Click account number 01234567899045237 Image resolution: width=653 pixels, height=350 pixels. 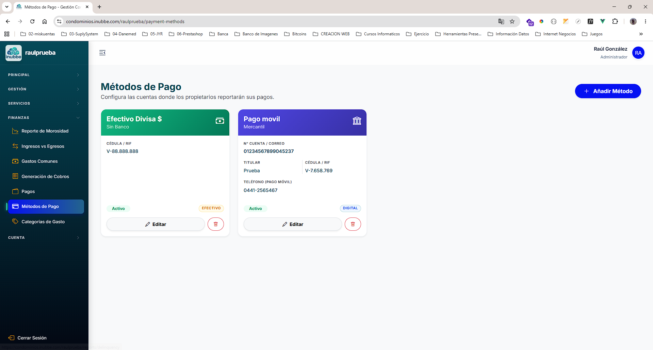point(268,151)
